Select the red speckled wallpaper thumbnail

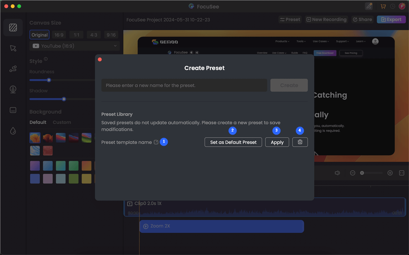pos(48,151)
